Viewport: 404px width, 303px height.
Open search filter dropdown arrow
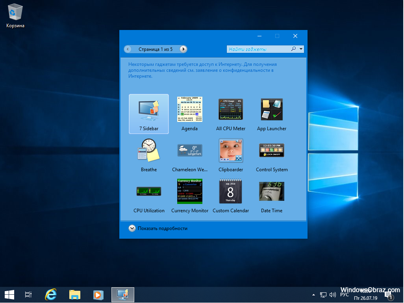click(x=301, y=49)
